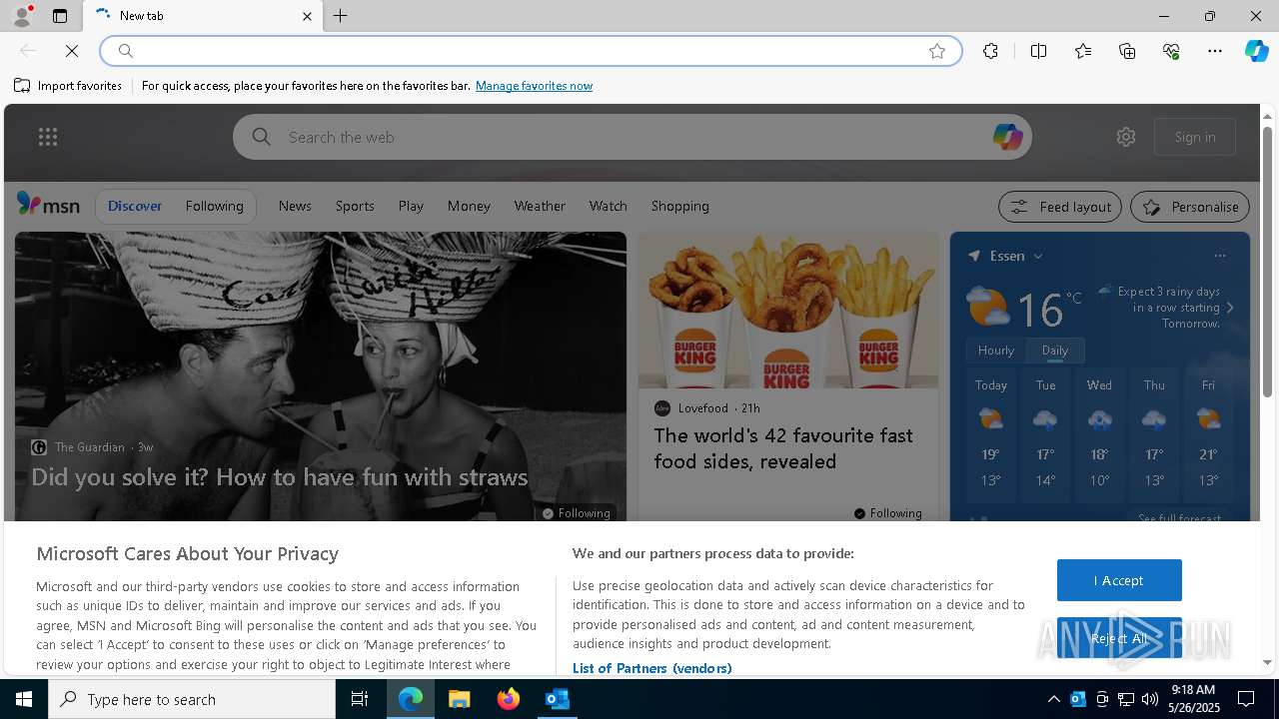The height and width of the screenshot is (719, 1279).
Task: Open the News menu item
Action: point(295,206)
